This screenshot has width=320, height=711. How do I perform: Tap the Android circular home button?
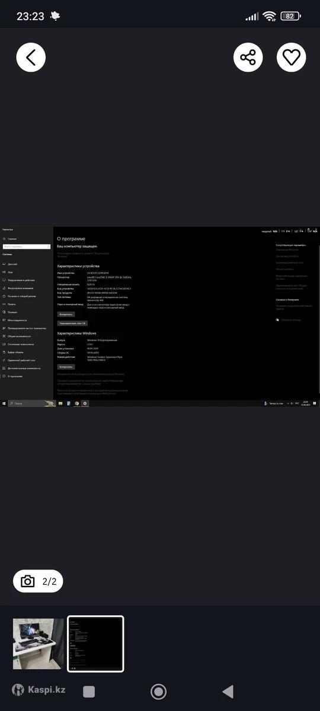click(x=158, y=691)
